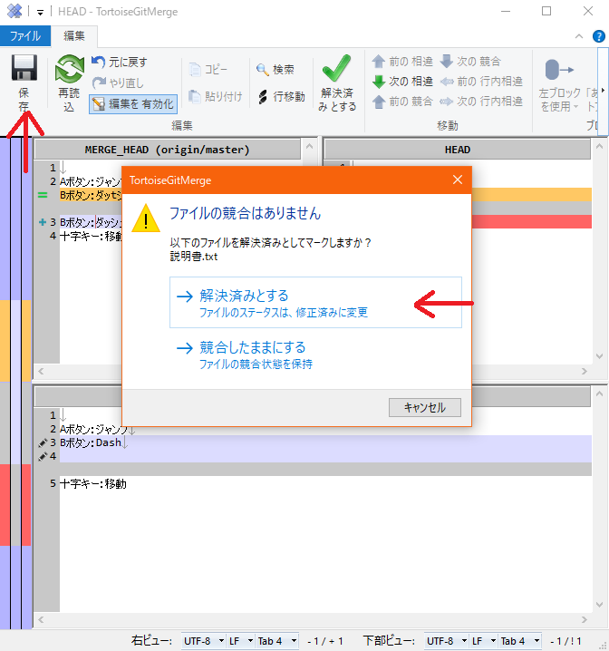Click left pane vertical scrollbar up arrow
The width and height of the screenshot is (609, 651).
click(309, 147)
